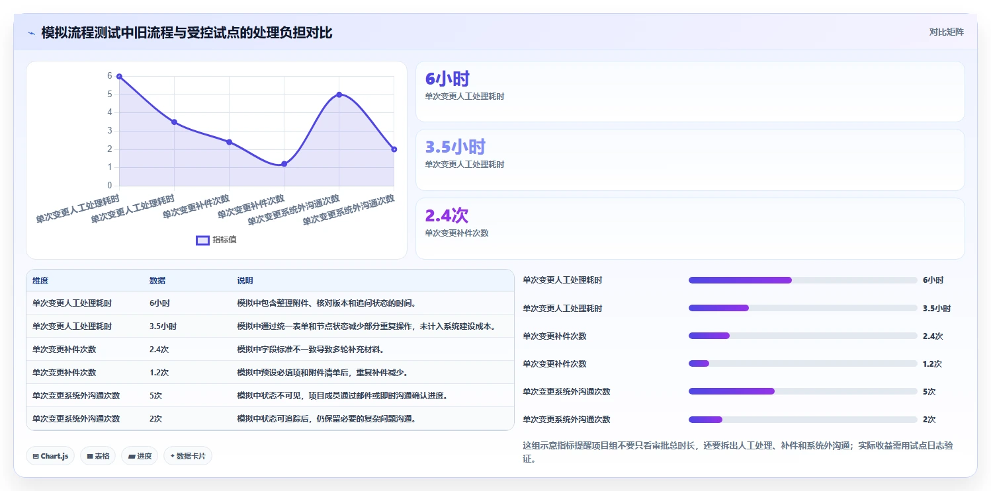The height and width of the screenshot is (491, 991).
Task: Click the title 模拟流程测试中旧流程与受控试点的处理负担对比
Action: (187, 32)
